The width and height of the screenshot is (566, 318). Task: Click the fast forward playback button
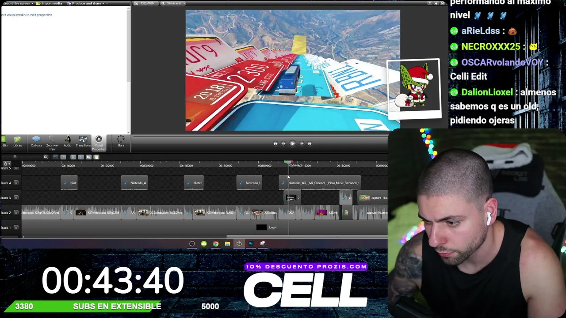pyautogui.click(x=302, y=144)
